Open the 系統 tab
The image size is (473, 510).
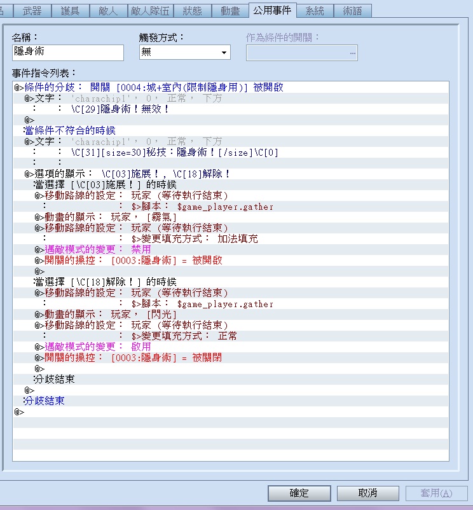point(315,11)
